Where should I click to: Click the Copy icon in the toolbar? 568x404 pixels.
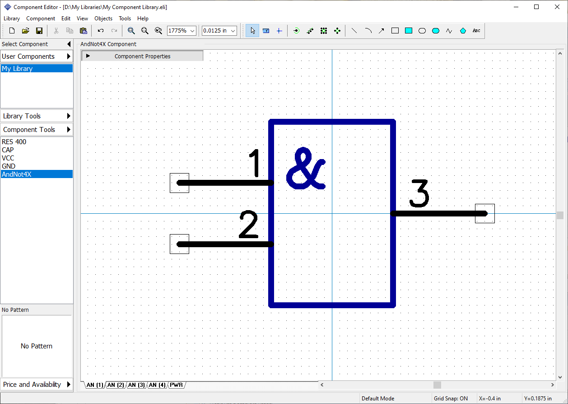(70, 31)
